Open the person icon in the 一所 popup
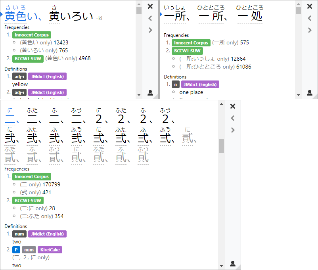This screenshot has height=270, width=318. 310,92
